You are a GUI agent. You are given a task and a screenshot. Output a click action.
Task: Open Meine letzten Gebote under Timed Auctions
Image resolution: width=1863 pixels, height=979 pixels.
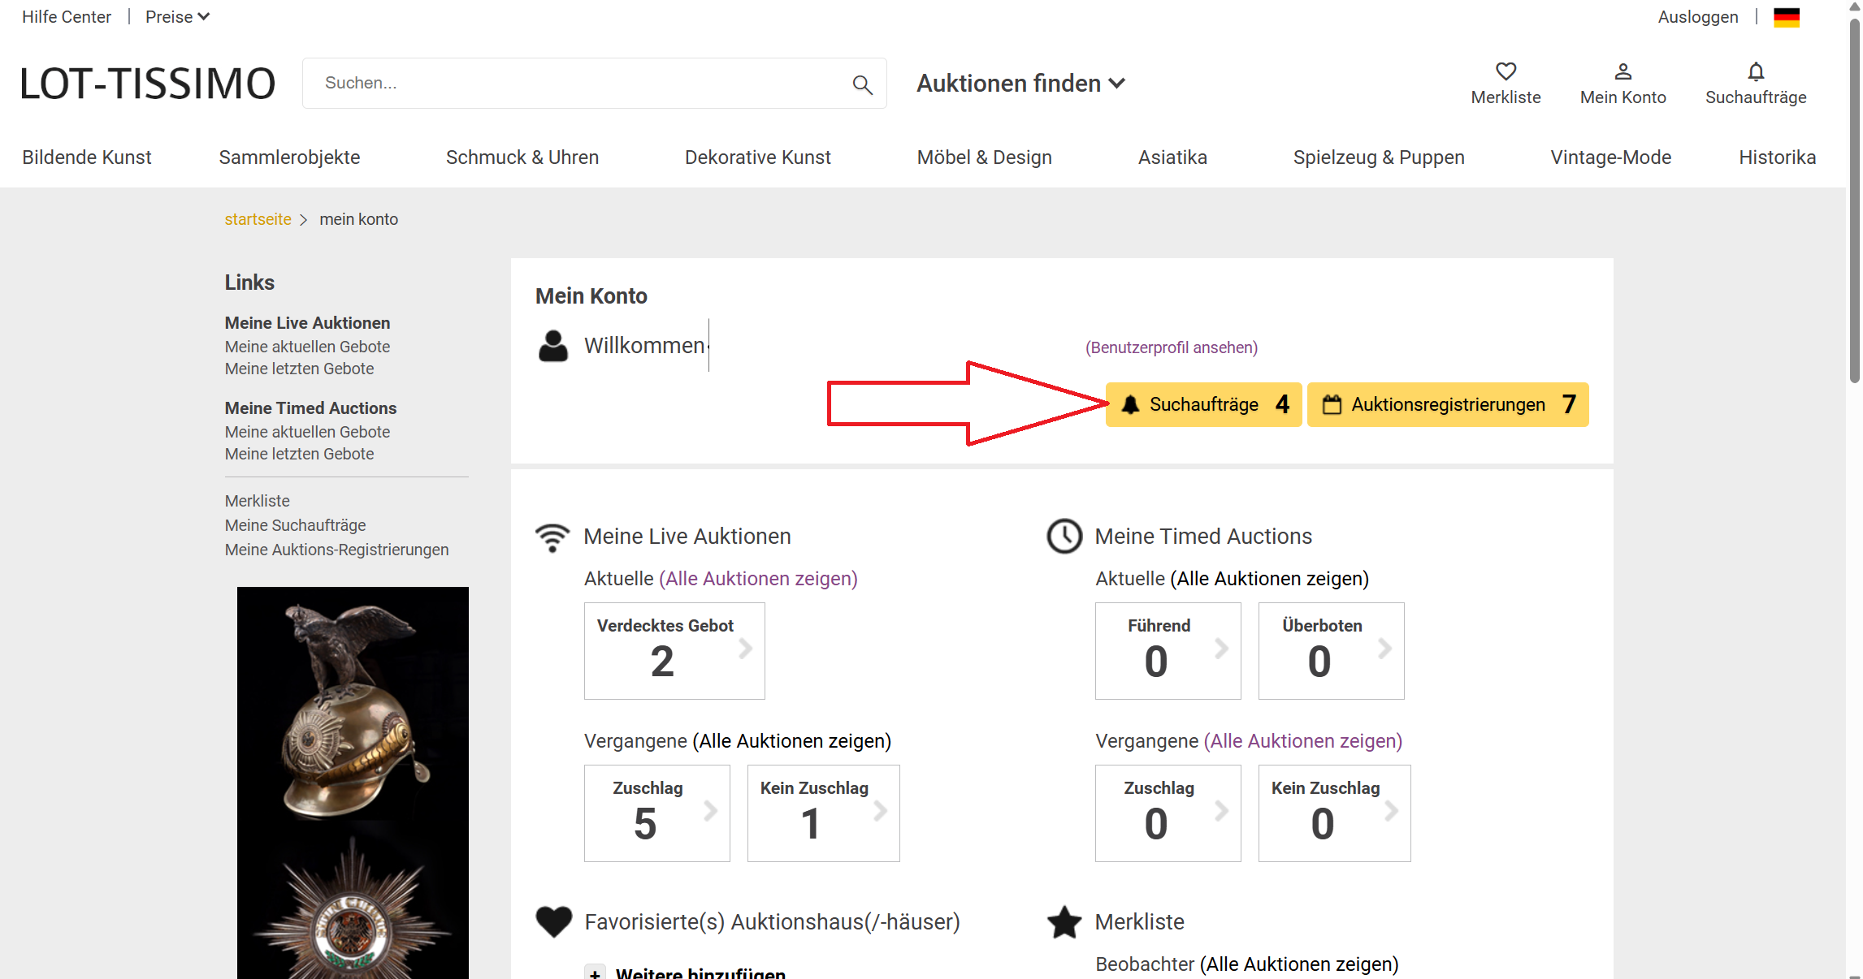[x=299, y=454]
